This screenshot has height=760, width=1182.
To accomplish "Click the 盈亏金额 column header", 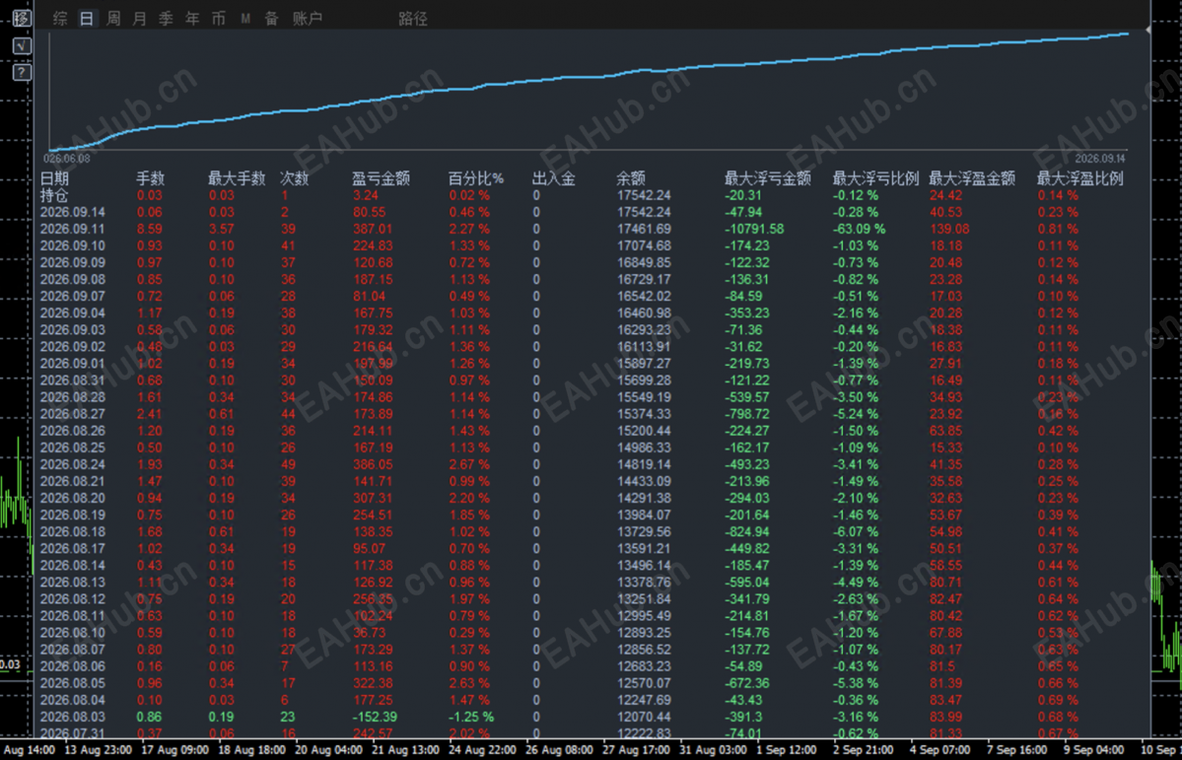I will click(x=381, y=178).
